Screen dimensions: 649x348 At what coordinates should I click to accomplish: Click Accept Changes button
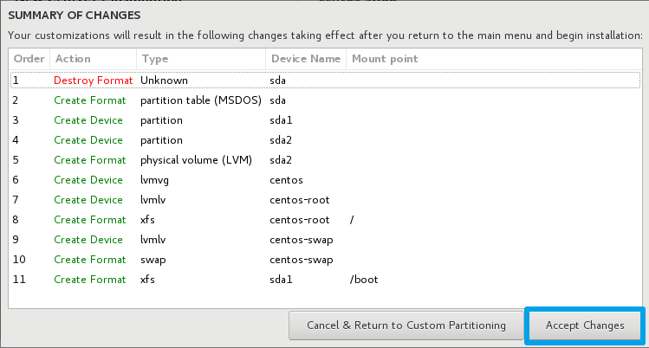point(585,325)
